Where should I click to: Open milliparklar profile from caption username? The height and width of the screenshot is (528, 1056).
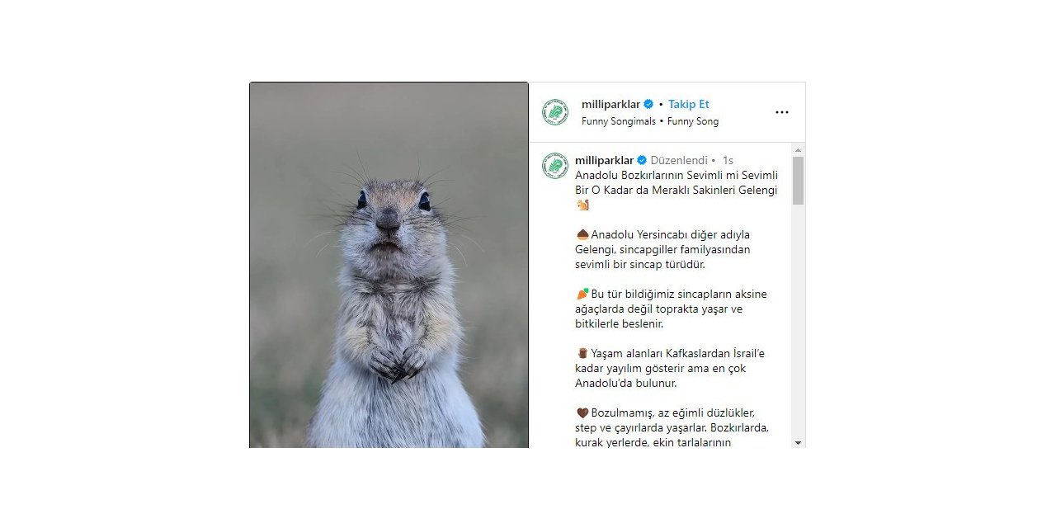(605, 160)
